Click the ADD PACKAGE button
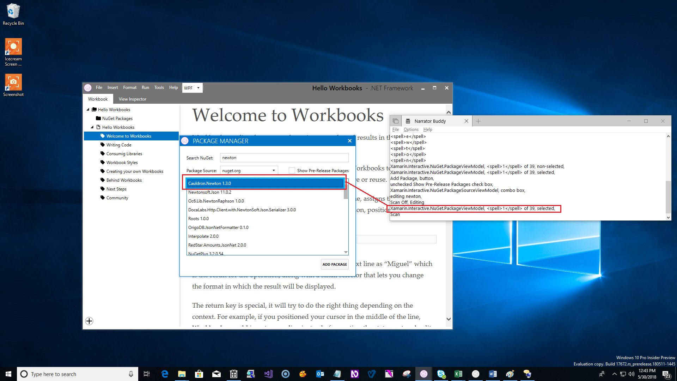677x381 pixels. point(334,264)
